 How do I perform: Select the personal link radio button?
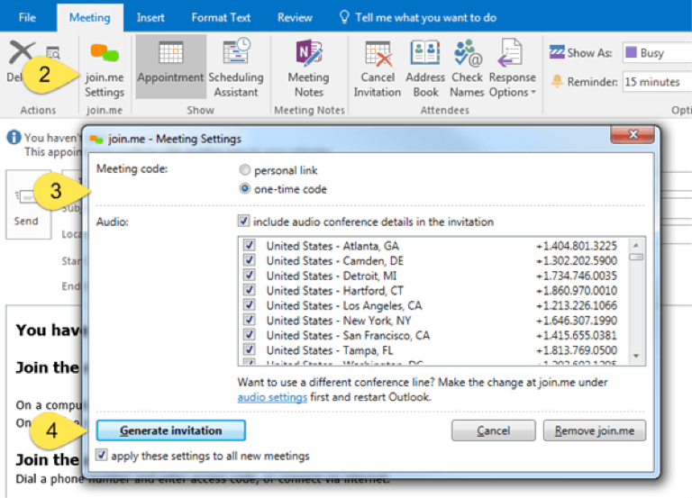244,170
